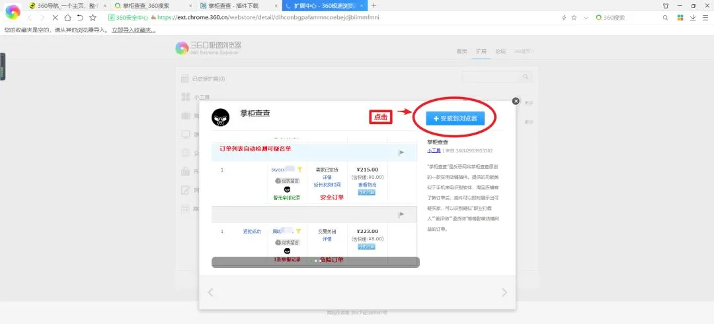
Task: Click the browser forward arrow
Action: pyautogui.click(x=42, y=18)
